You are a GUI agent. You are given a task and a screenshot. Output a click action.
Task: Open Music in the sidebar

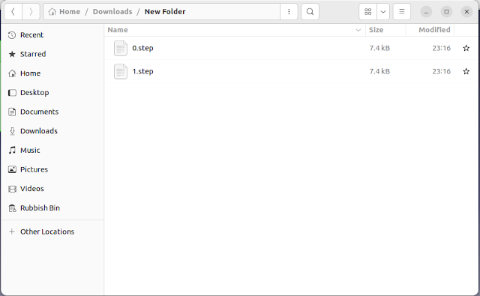52,150
